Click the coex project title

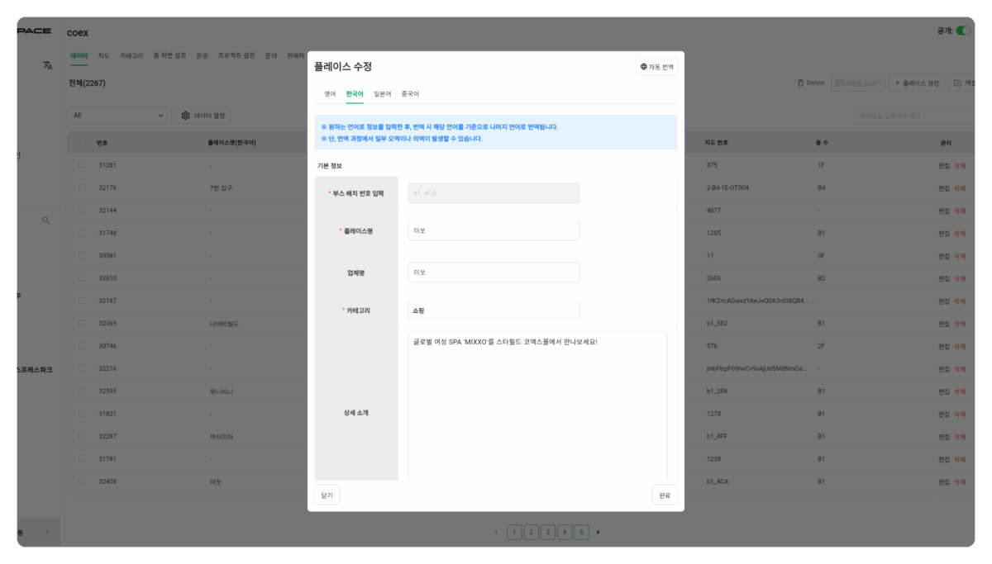click(78, 33)
